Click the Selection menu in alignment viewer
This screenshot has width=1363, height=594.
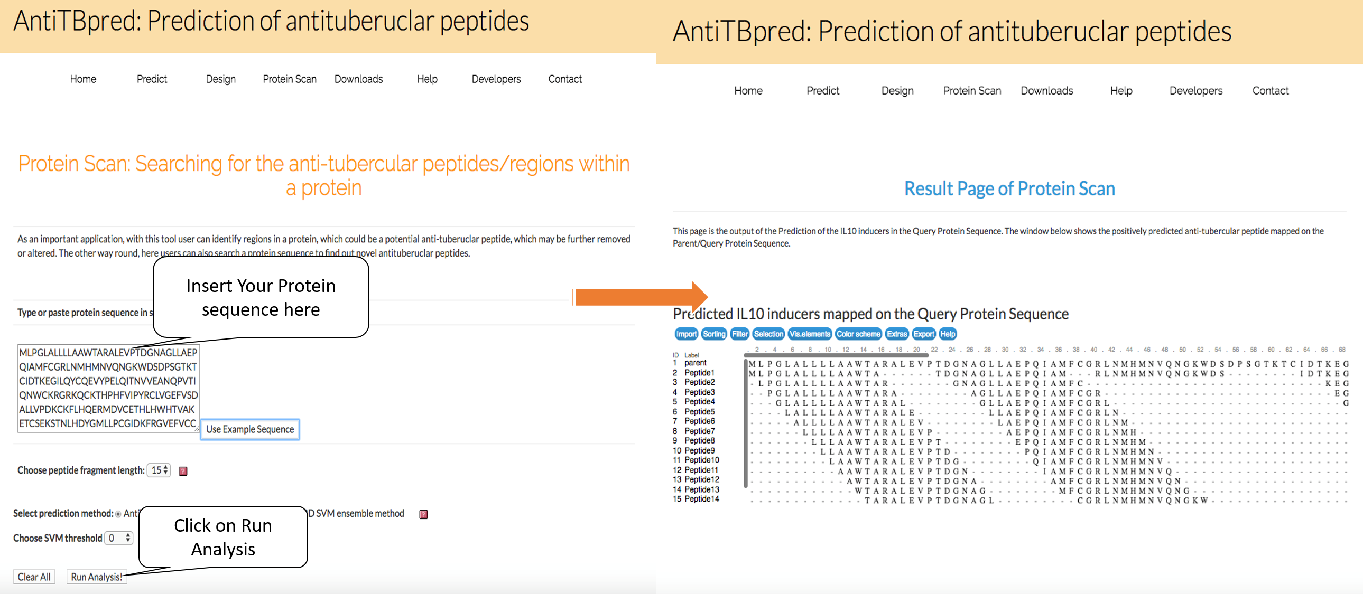768,334
